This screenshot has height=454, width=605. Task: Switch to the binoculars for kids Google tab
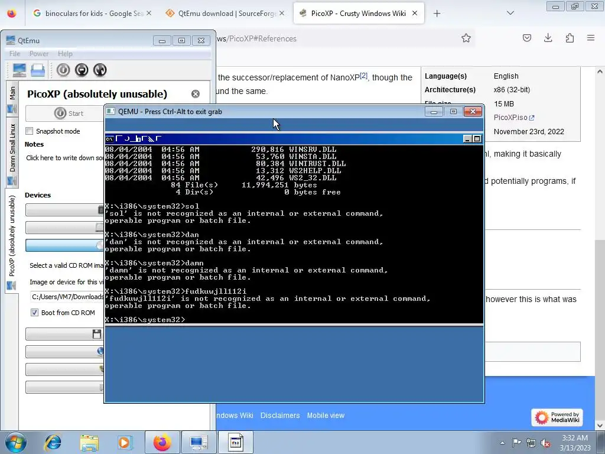pos(93,14)
